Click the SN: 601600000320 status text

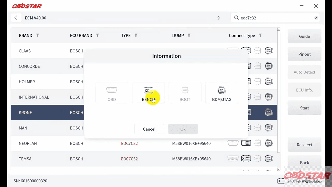(30, 181)
